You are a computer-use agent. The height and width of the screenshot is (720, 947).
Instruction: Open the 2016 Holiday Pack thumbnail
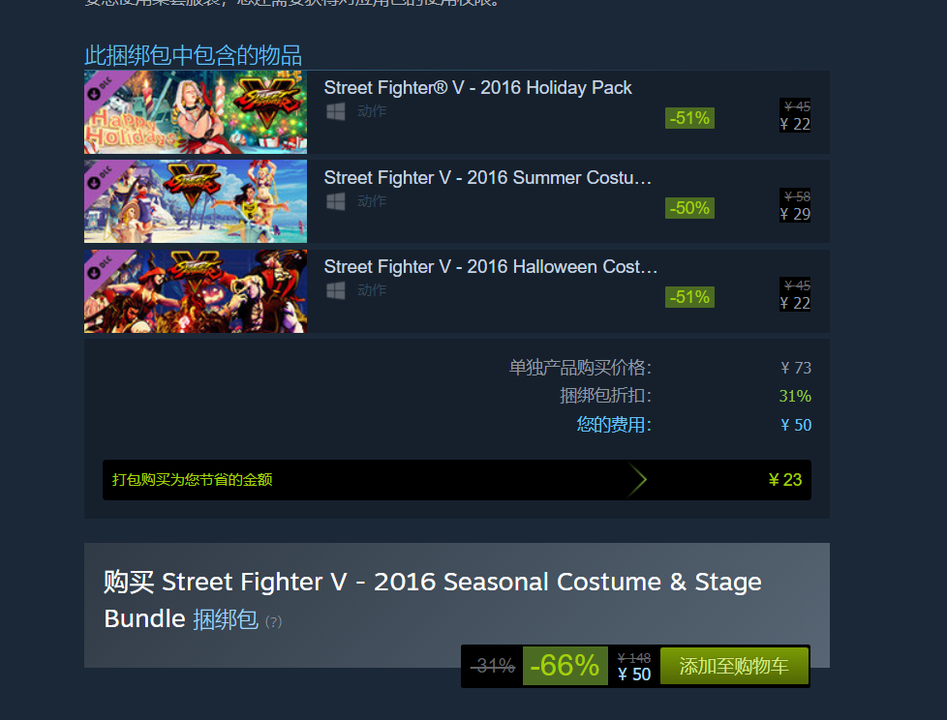pos(196,112)
